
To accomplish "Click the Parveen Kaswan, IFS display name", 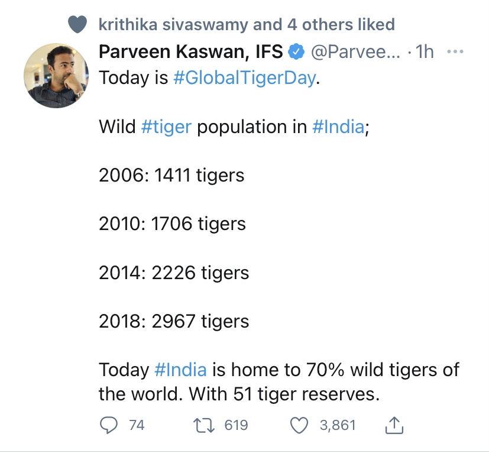I will (191, 51).
